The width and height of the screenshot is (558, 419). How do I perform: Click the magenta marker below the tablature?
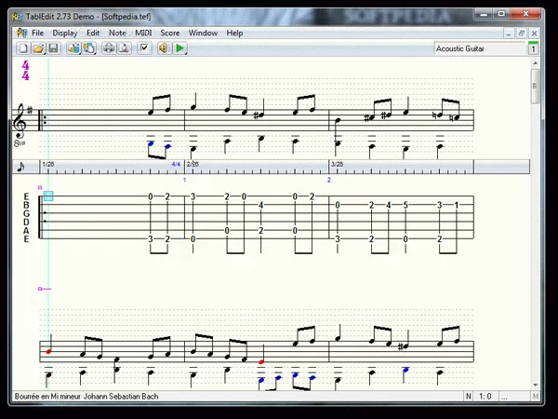tap(45, 289)
